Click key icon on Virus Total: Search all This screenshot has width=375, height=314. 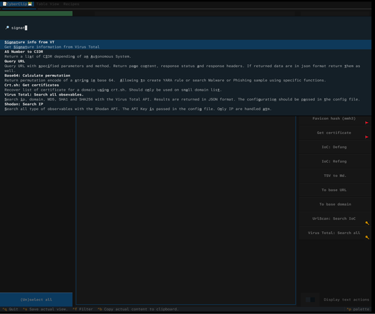(367, 237)
